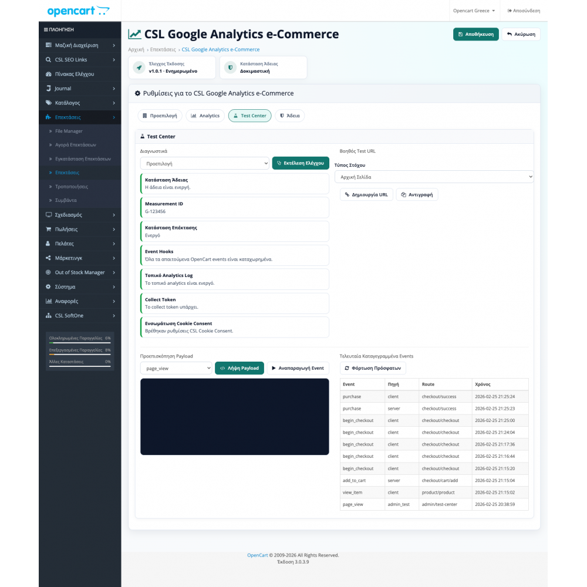Click the Μάρκετινγκ share icon
The image size is (587, 587).
[48, 258]
